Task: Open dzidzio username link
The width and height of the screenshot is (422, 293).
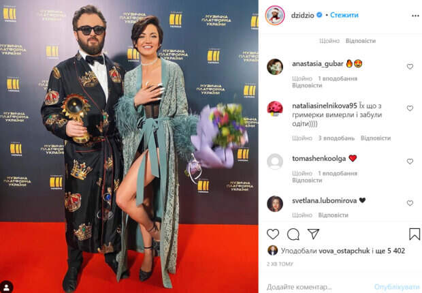Action: click(x=302, y=16)
